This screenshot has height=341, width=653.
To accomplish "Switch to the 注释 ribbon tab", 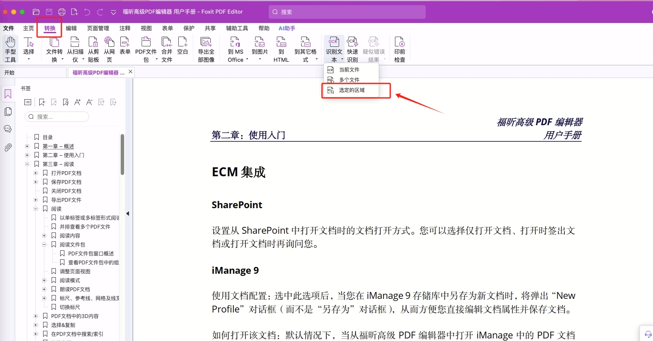I will pos(125,29).
